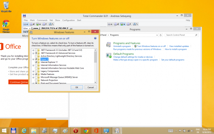
Task: Open Total Commander floppy icon in taskbar
Action: pos(13,131)
